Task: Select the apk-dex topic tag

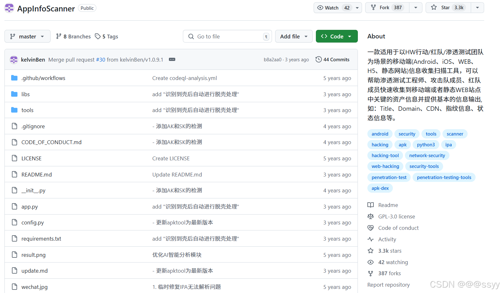Action: [x=380, y=188]
